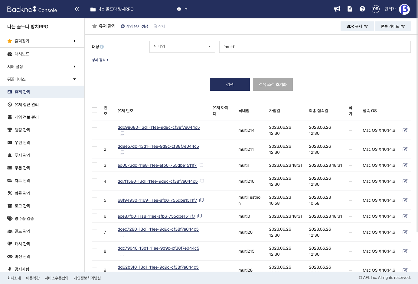The image size is (418, 284).
Task: Click 게임 유저 생성 to create a user
Action: coord(134,26)
